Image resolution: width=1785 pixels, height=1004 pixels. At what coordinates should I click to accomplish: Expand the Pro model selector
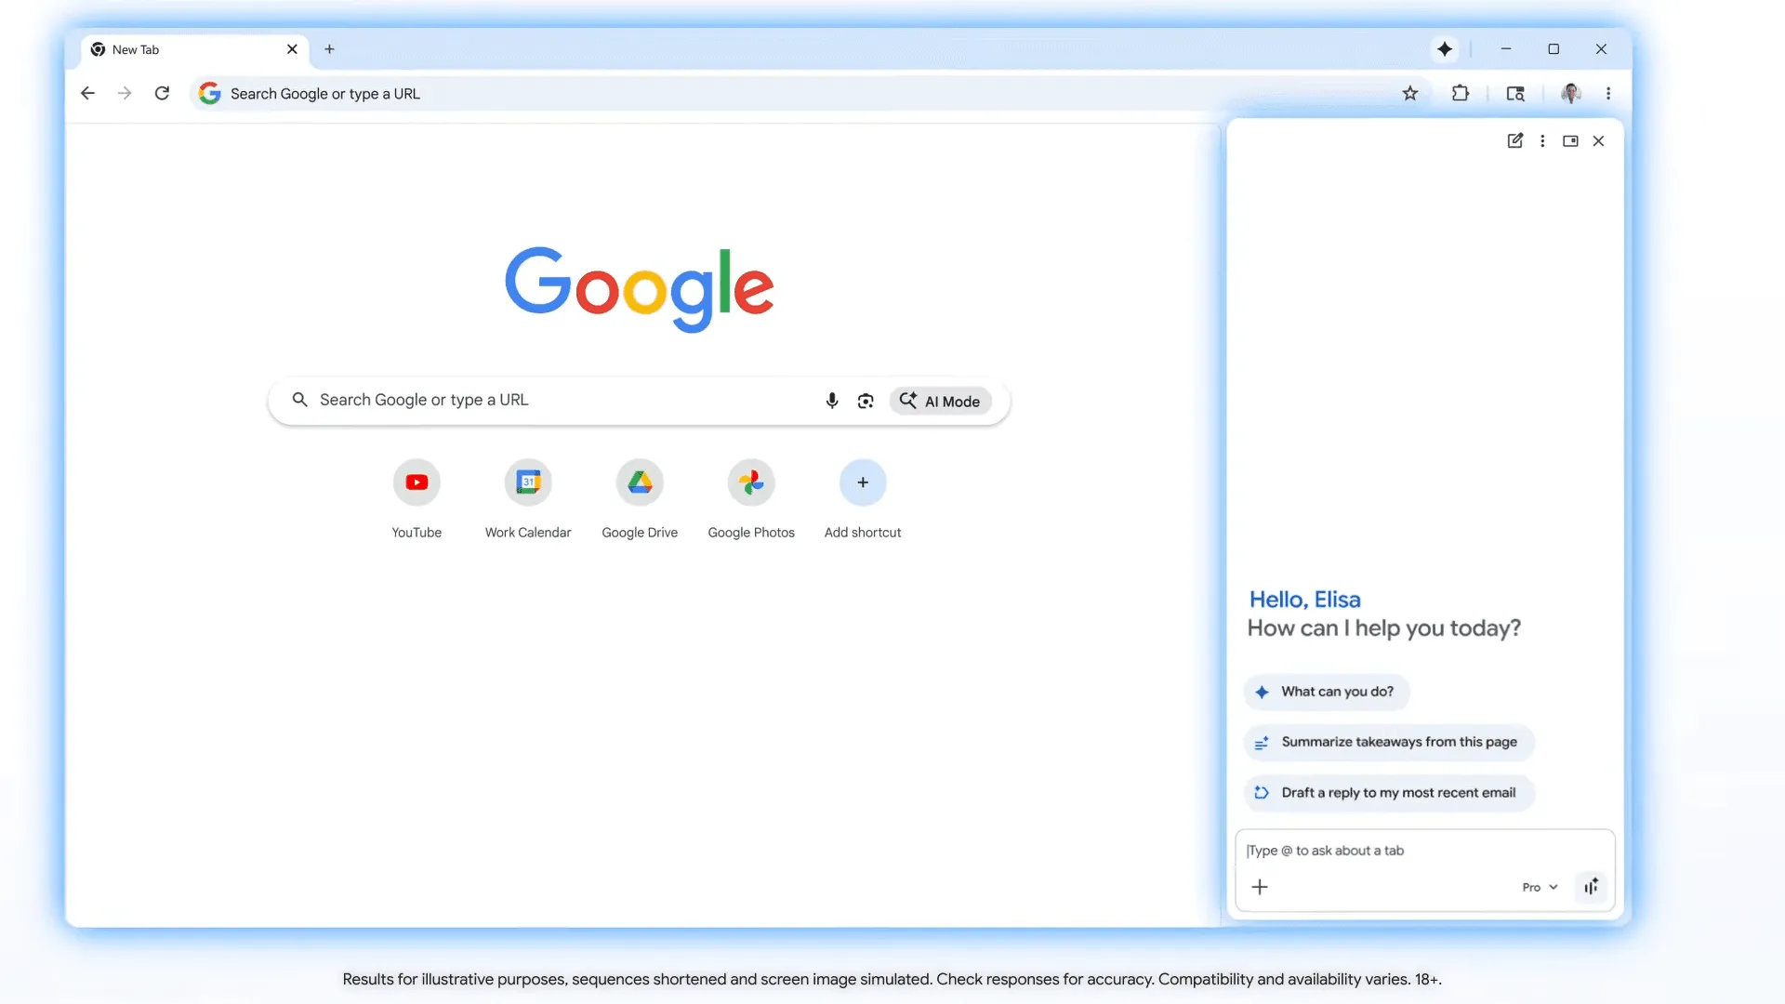(1539, 887)
